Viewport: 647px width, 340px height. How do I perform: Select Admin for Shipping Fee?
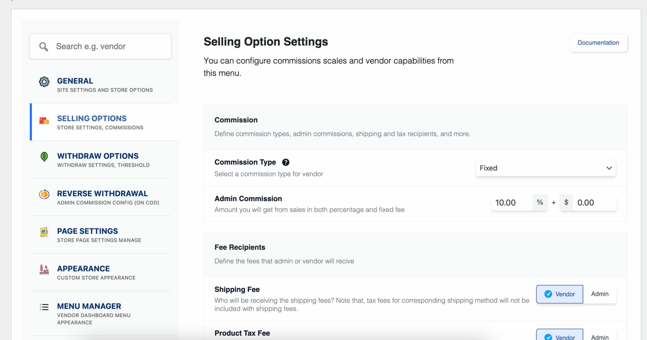600,294
